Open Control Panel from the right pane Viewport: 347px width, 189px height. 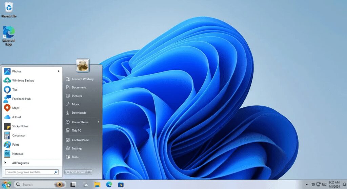click(80, 140)
